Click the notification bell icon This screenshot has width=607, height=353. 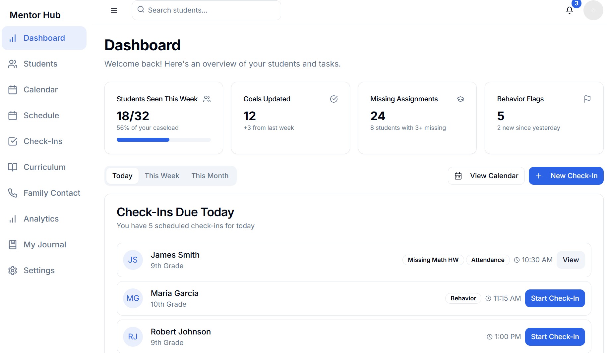click(569, 10)
